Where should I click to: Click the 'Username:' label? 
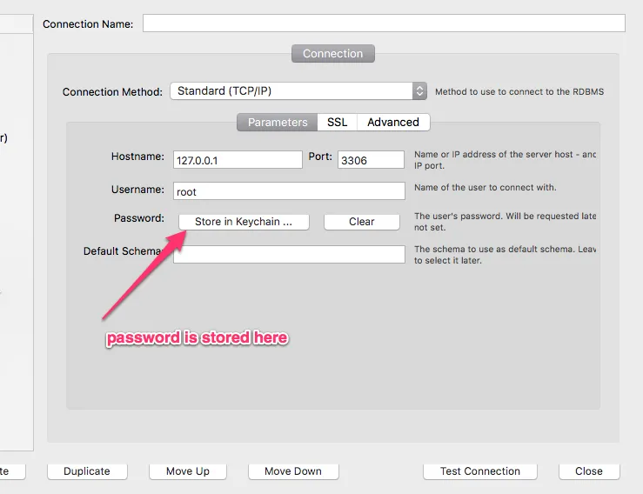pos(137,190)
